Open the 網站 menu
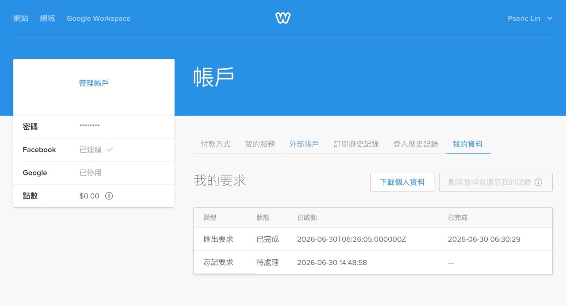This screenshot has height=306, width=566. (x=21, y=19)
